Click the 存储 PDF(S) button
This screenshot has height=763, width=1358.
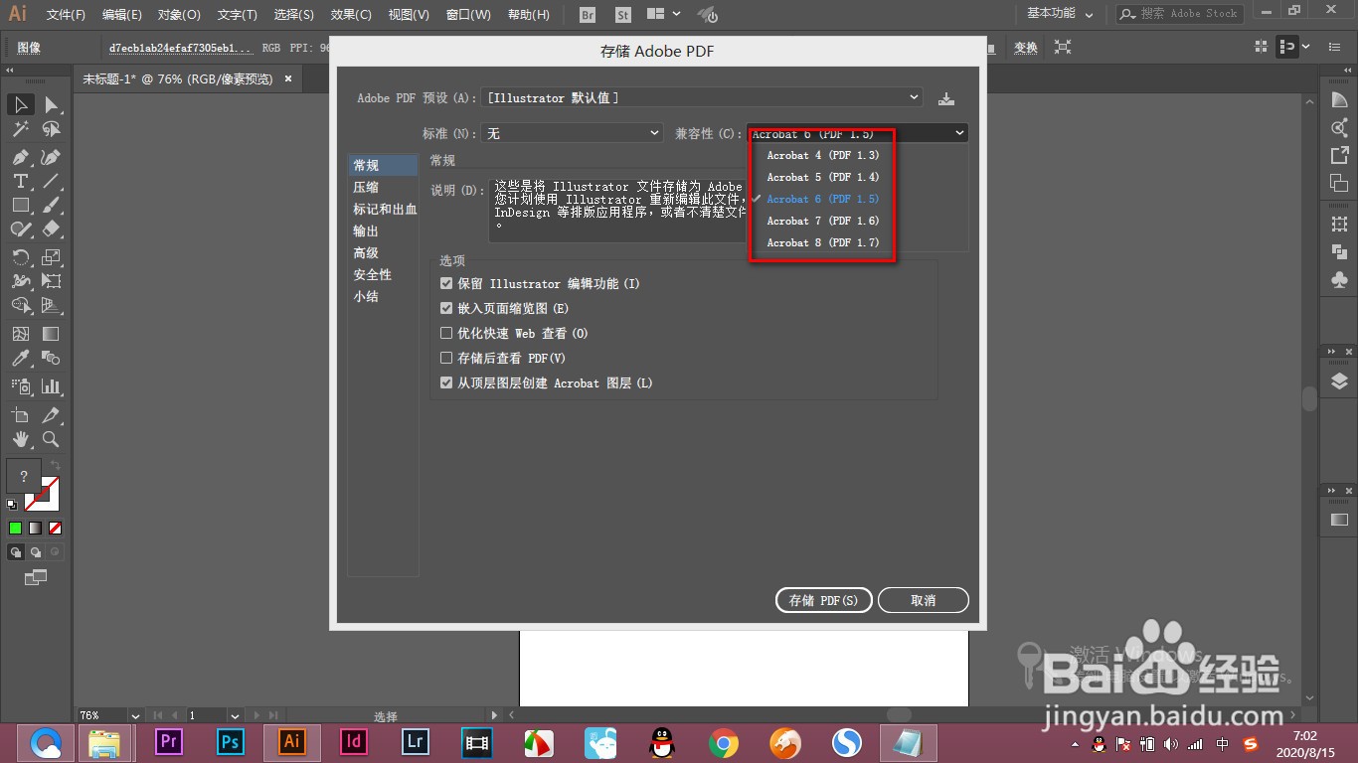(823, 600)
